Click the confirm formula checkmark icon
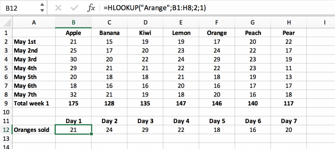 [74, 8]
